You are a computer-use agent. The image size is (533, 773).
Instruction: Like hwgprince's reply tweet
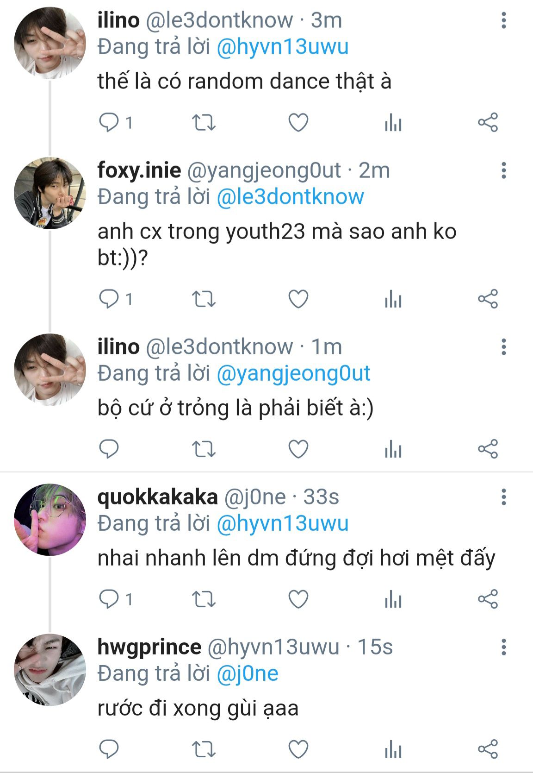pyautogui.click(x=298, y=749)
